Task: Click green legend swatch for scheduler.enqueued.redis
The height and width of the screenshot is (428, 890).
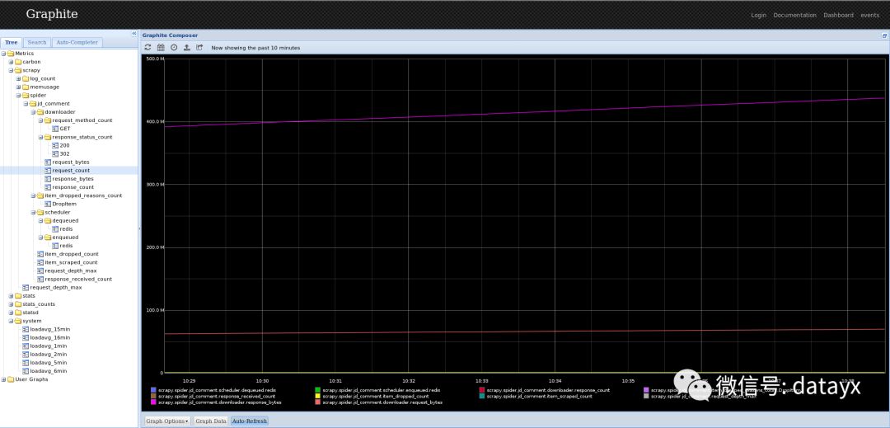Action: (317, 390)
